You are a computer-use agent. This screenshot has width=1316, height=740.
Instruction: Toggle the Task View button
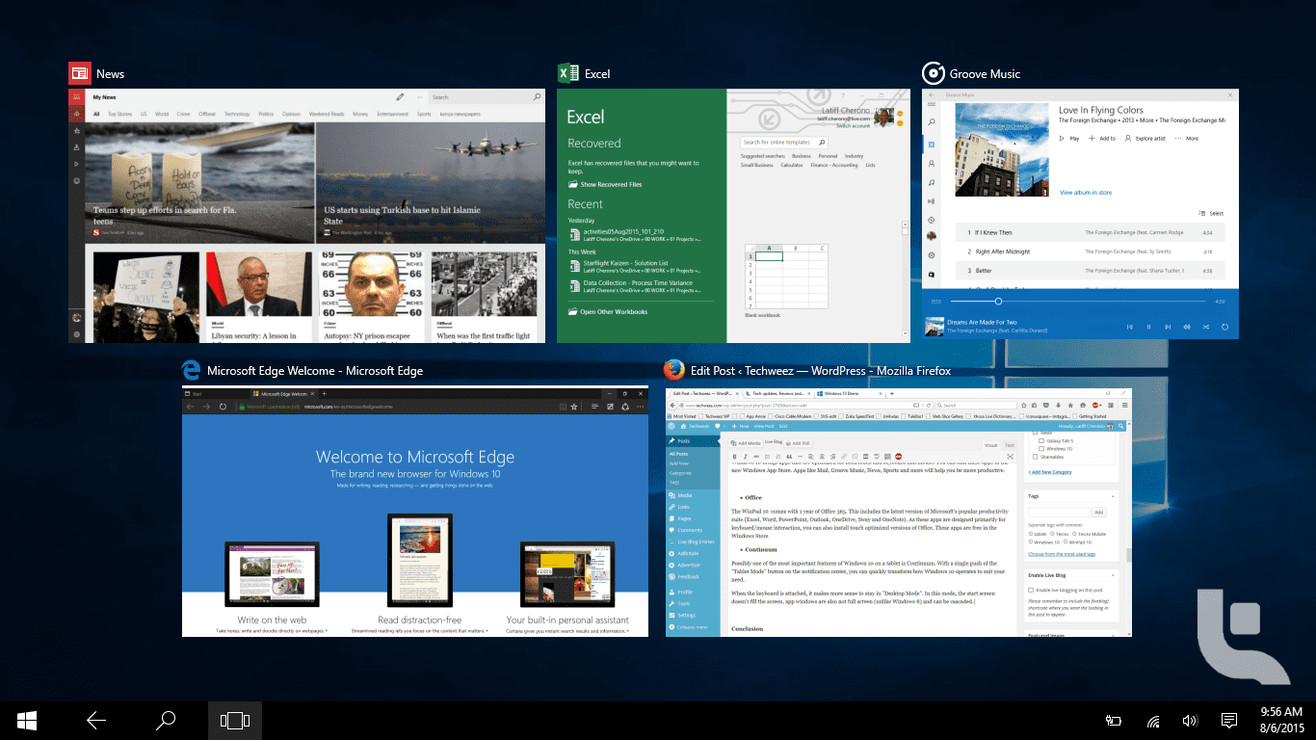235,720
